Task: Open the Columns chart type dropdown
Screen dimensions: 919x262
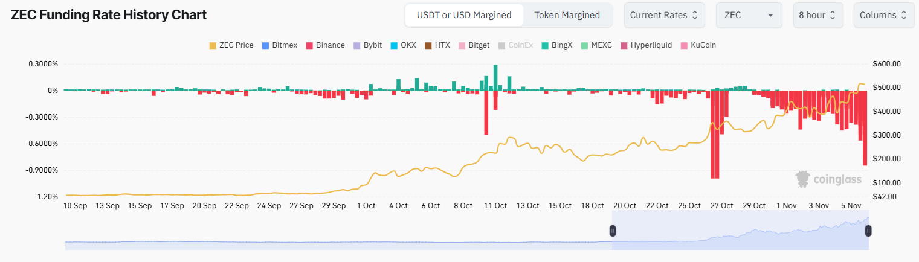Action: [883, 15]
